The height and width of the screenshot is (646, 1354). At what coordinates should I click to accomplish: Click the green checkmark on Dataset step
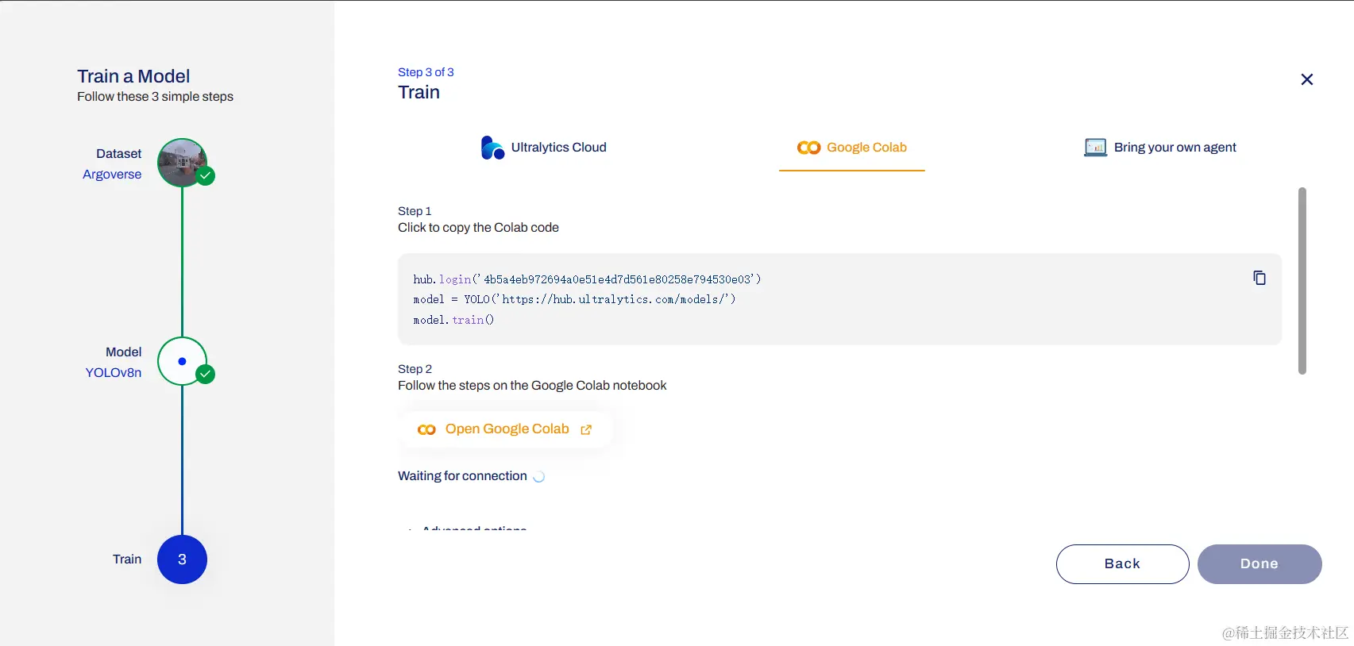(206, 175)
